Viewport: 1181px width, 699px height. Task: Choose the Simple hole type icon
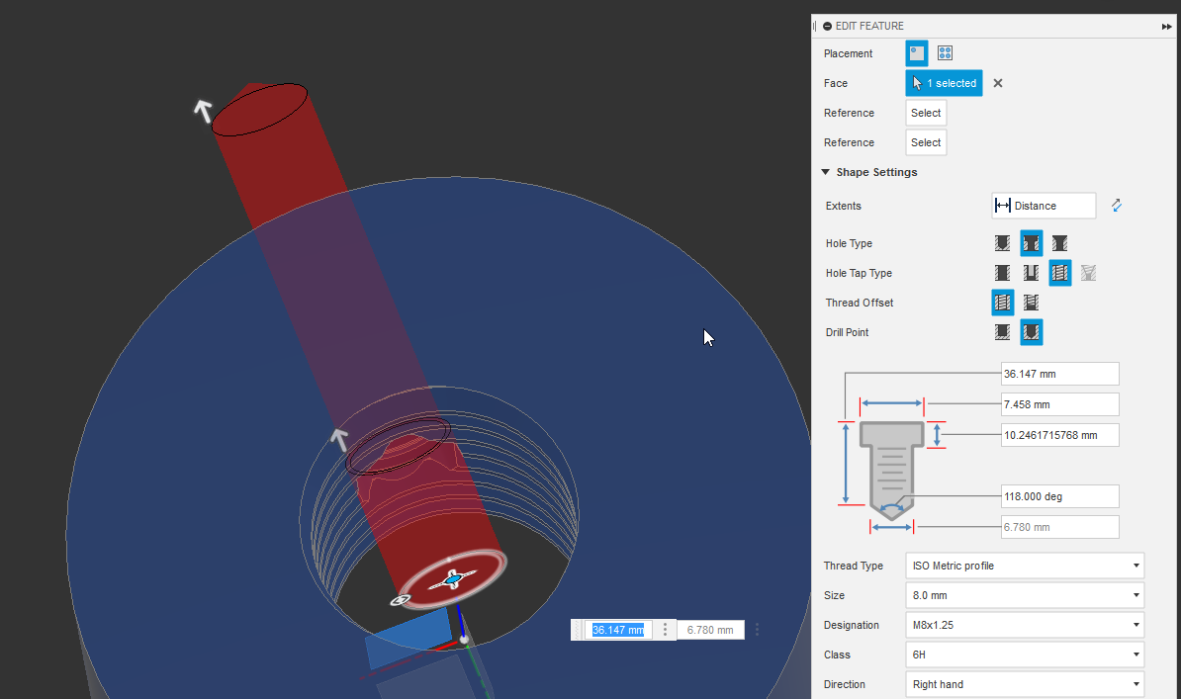click(x=1002, y=243)
